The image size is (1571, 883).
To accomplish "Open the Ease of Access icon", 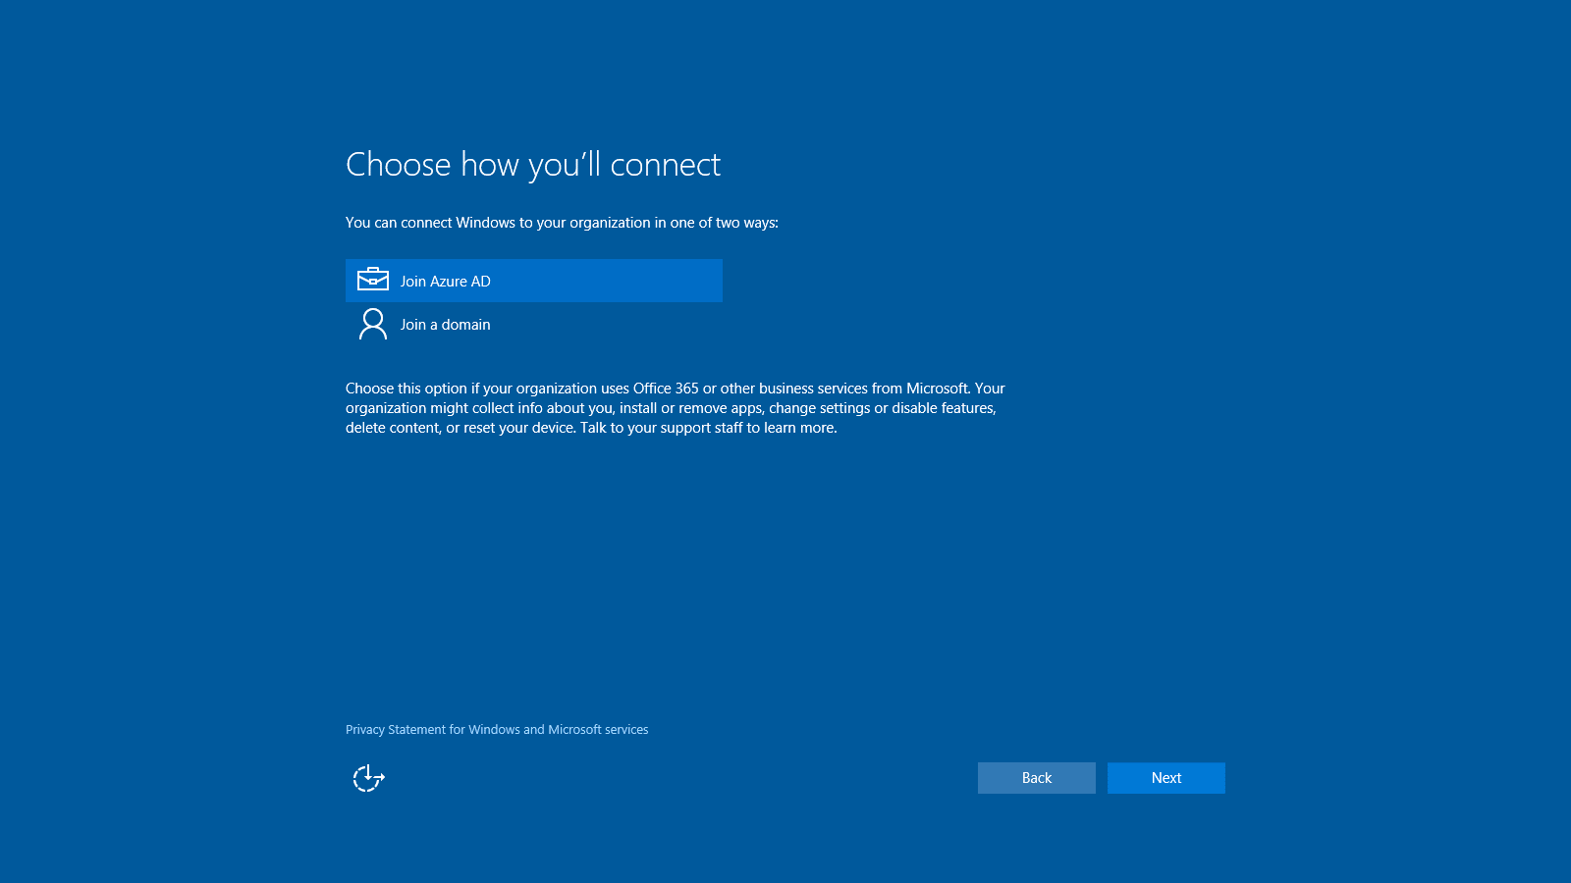I will coord(368,778).
